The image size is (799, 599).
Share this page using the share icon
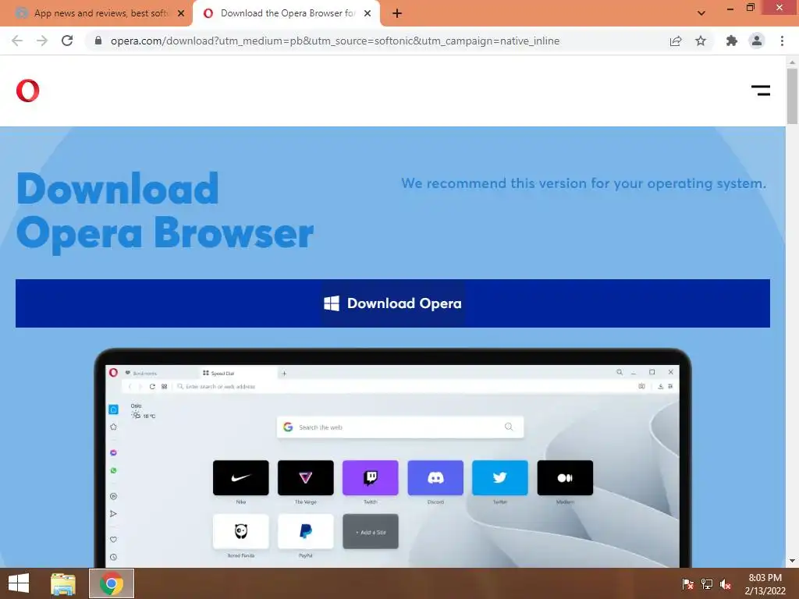tap(676, 41)
